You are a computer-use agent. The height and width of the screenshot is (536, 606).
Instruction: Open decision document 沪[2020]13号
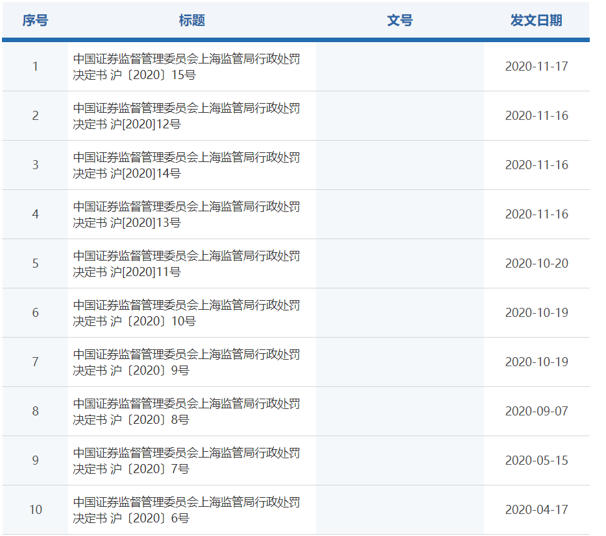click(x=186, y=215)
